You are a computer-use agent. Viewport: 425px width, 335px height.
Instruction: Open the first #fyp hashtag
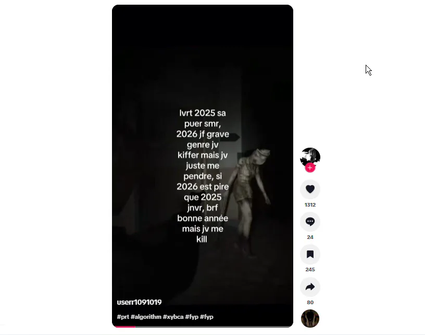[x=192, y=317]
